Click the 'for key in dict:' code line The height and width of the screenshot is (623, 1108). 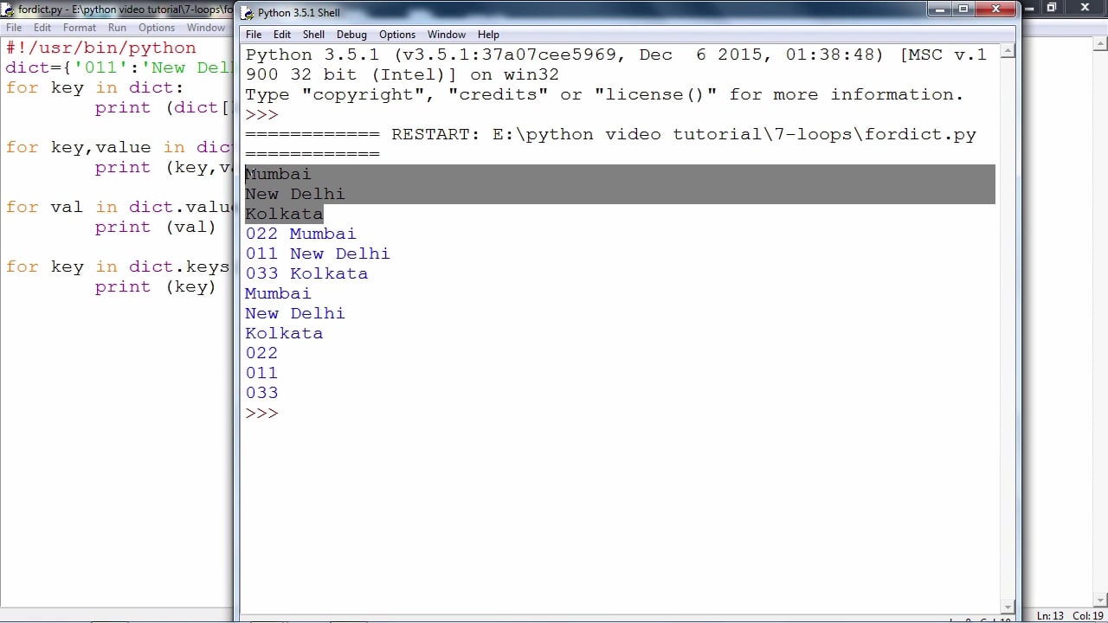(94, 87)
